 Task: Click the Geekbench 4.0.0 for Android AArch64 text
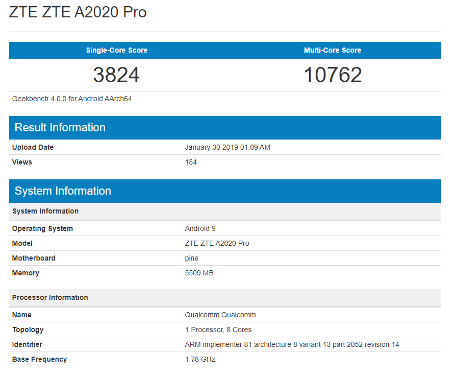pyautogui.click(x=72, y=99)
